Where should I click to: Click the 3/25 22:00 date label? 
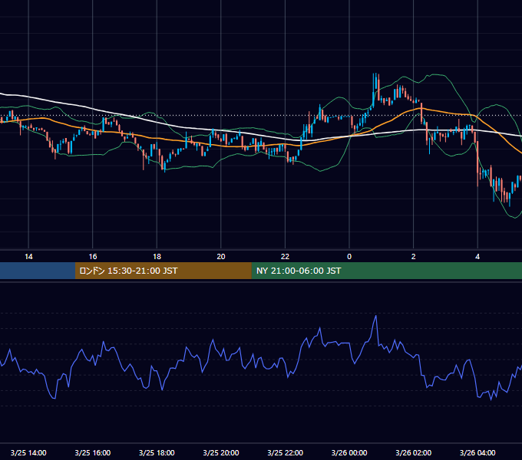click(x=286, y=452)
